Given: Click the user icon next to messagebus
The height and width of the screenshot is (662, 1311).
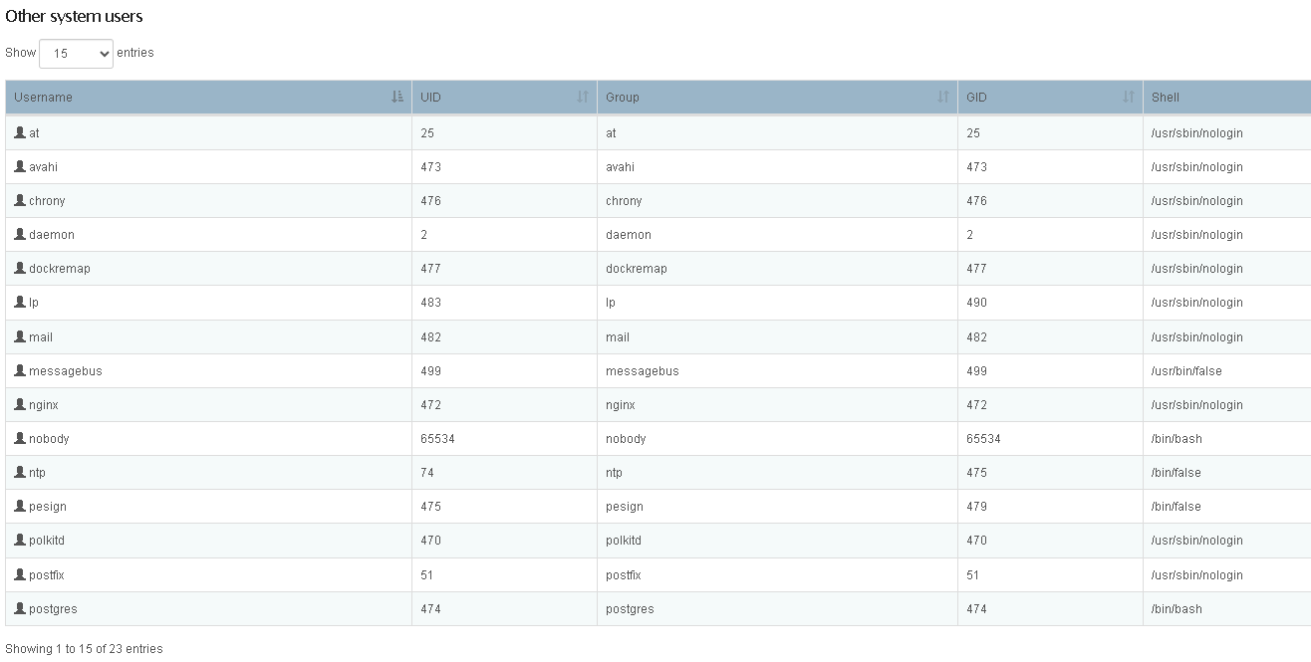Looking at the screenshot, I should coord(20,370).
